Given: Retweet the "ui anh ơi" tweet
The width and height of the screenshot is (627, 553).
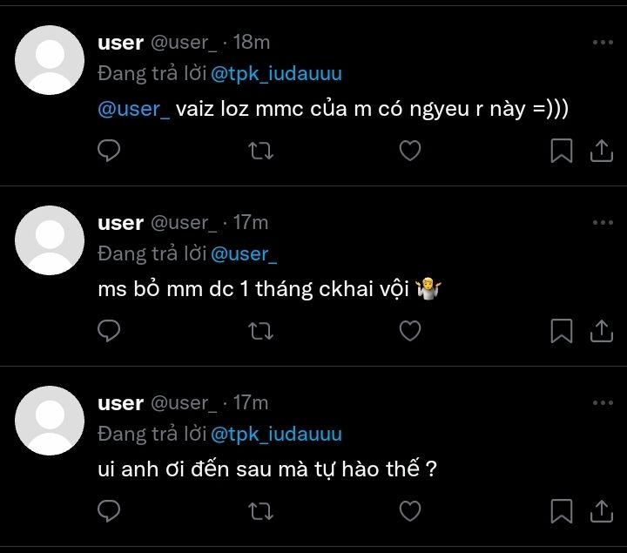Looking at the screenshot, I should pos(260,510).
